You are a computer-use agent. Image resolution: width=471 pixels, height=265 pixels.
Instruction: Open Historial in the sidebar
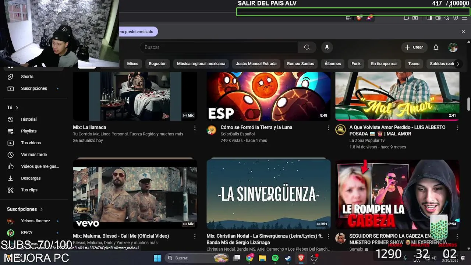34,119
